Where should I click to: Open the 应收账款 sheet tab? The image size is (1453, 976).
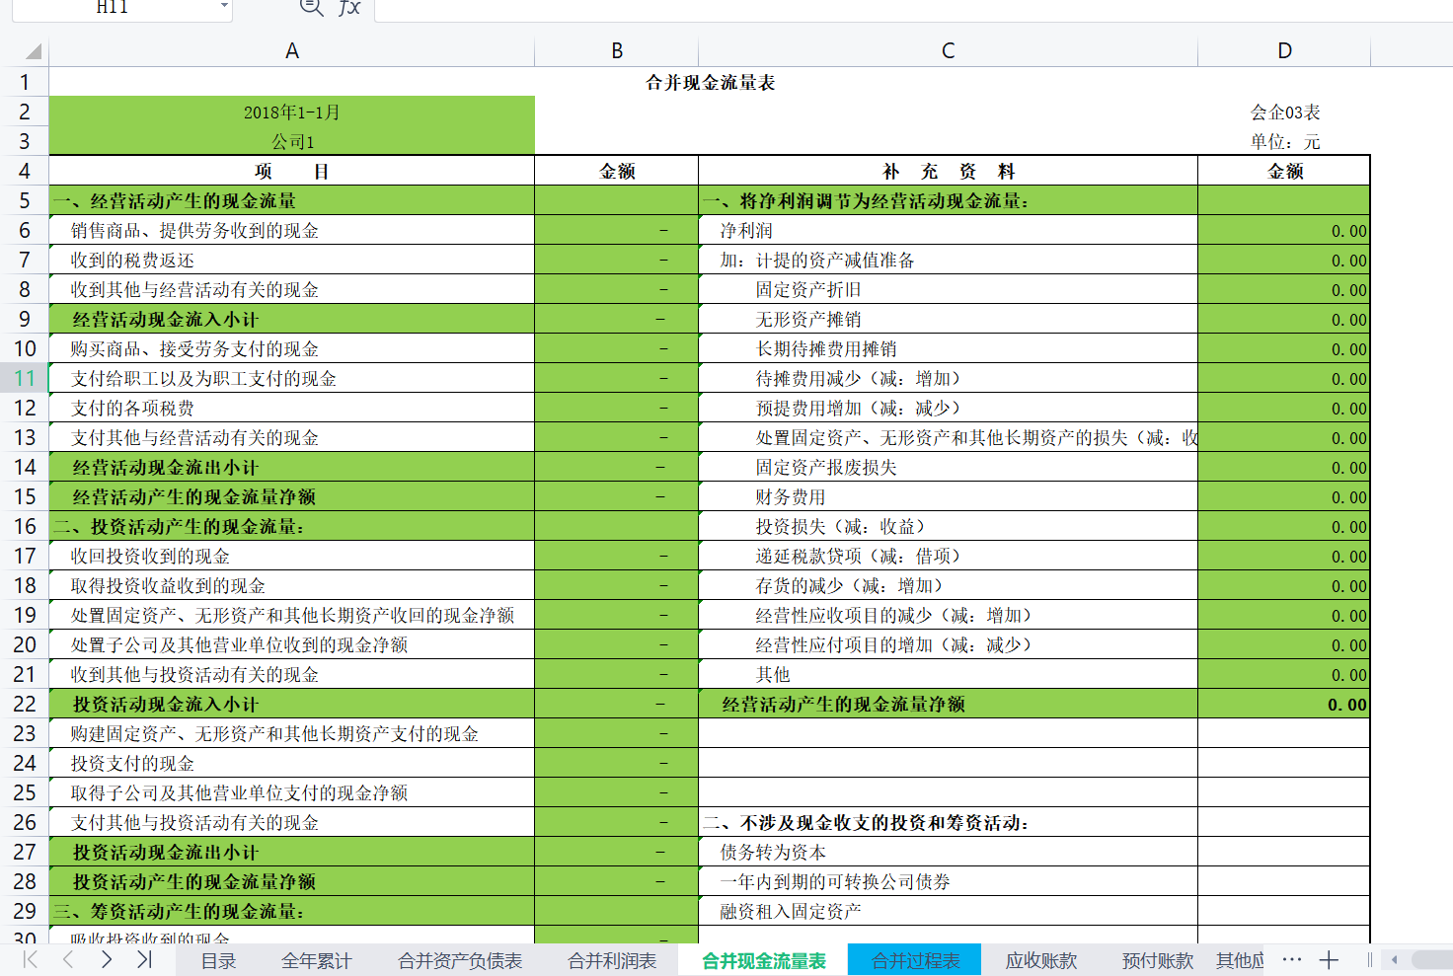pos(1043,958)
